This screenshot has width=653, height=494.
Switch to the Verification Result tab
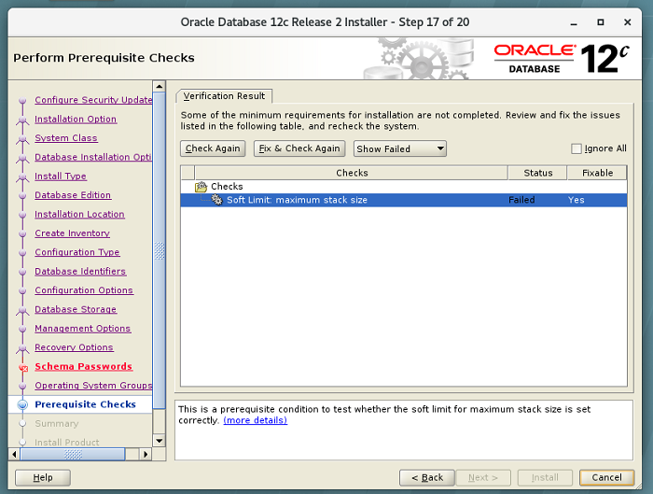224,95
